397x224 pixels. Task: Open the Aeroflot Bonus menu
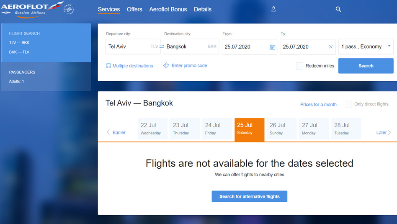click(168, 9)
